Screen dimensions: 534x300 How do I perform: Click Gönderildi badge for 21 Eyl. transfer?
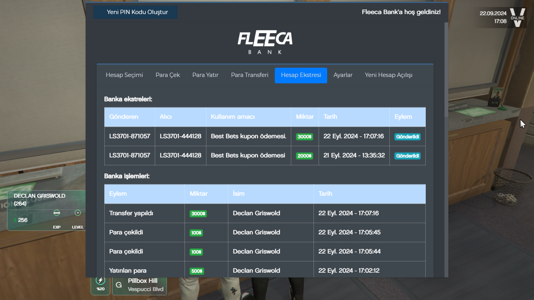[407, 156]
